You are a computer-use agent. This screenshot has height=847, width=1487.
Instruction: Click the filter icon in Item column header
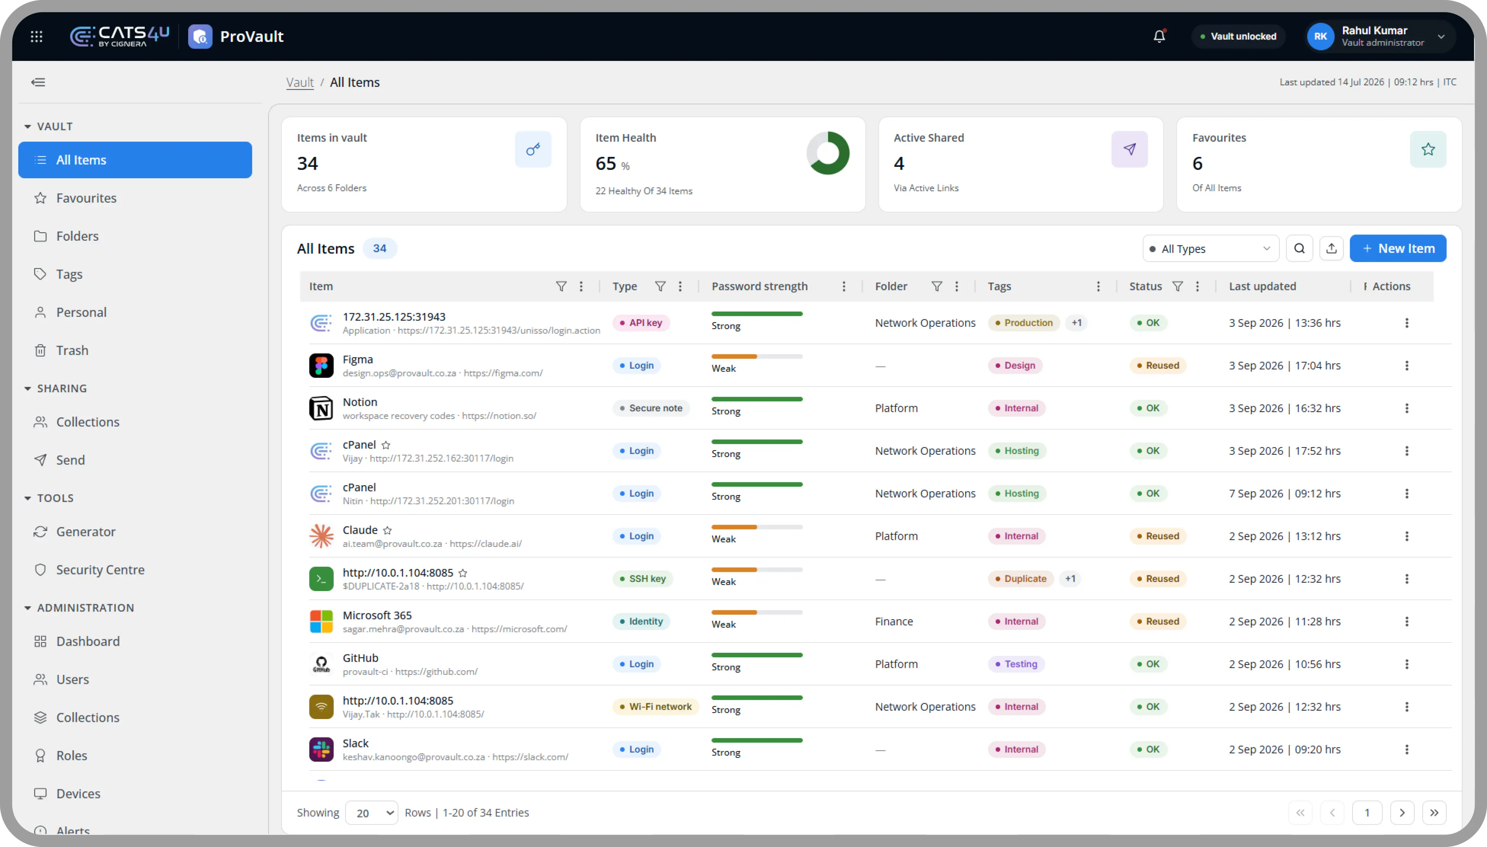click(x=561, y=286)
